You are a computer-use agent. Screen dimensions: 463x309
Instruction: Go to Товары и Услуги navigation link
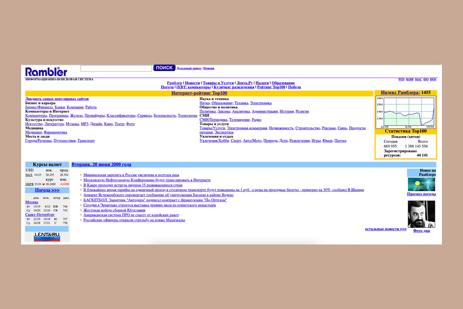[x=217, y=83]
